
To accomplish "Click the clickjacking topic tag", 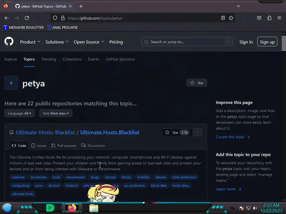I will pos(21,186).
